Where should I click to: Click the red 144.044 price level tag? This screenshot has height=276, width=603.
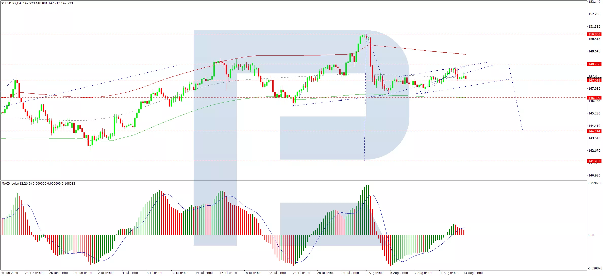[594, 131]
